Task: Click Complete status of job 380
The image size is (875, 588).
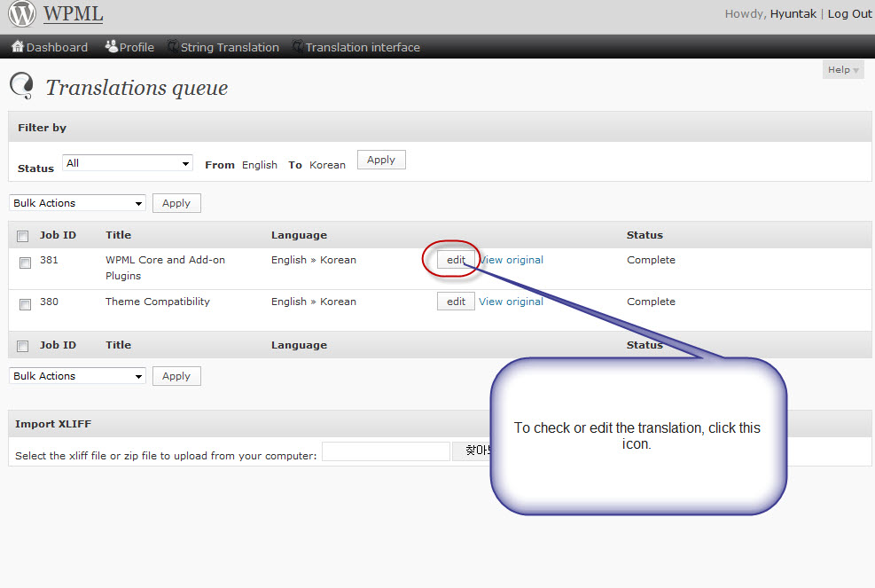Action: 651,302
